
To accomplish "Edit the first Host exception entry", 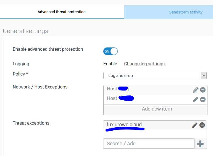I will coord(196,90).
